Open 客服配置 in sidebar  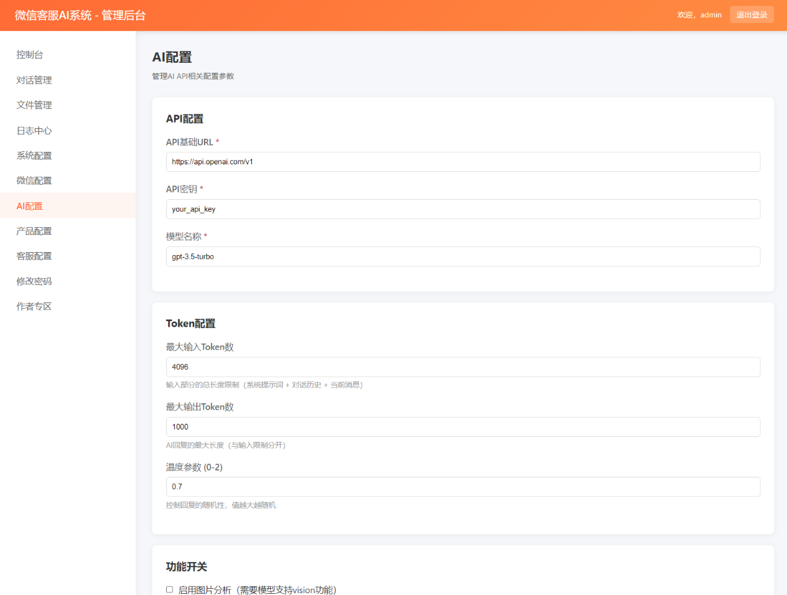click(34, 256)
